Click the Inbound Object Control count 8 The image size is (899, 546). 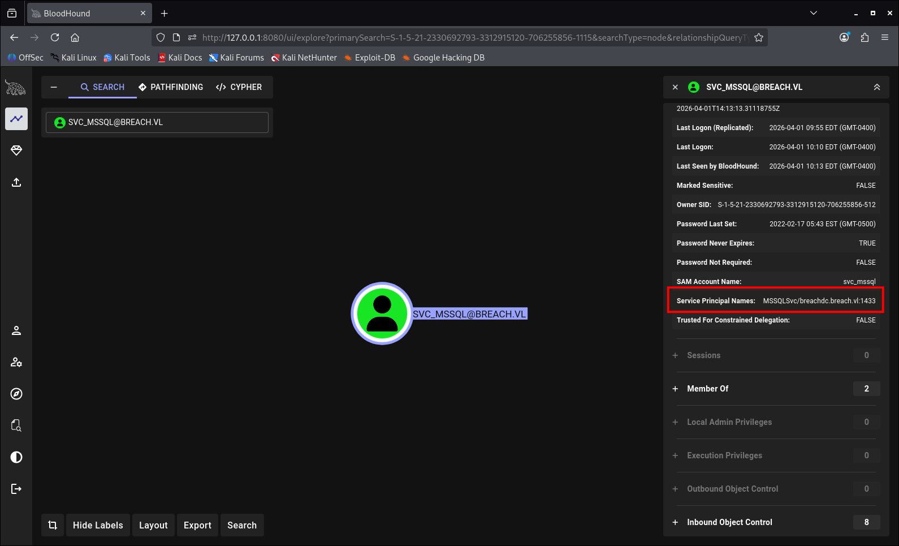coord(867,522)
